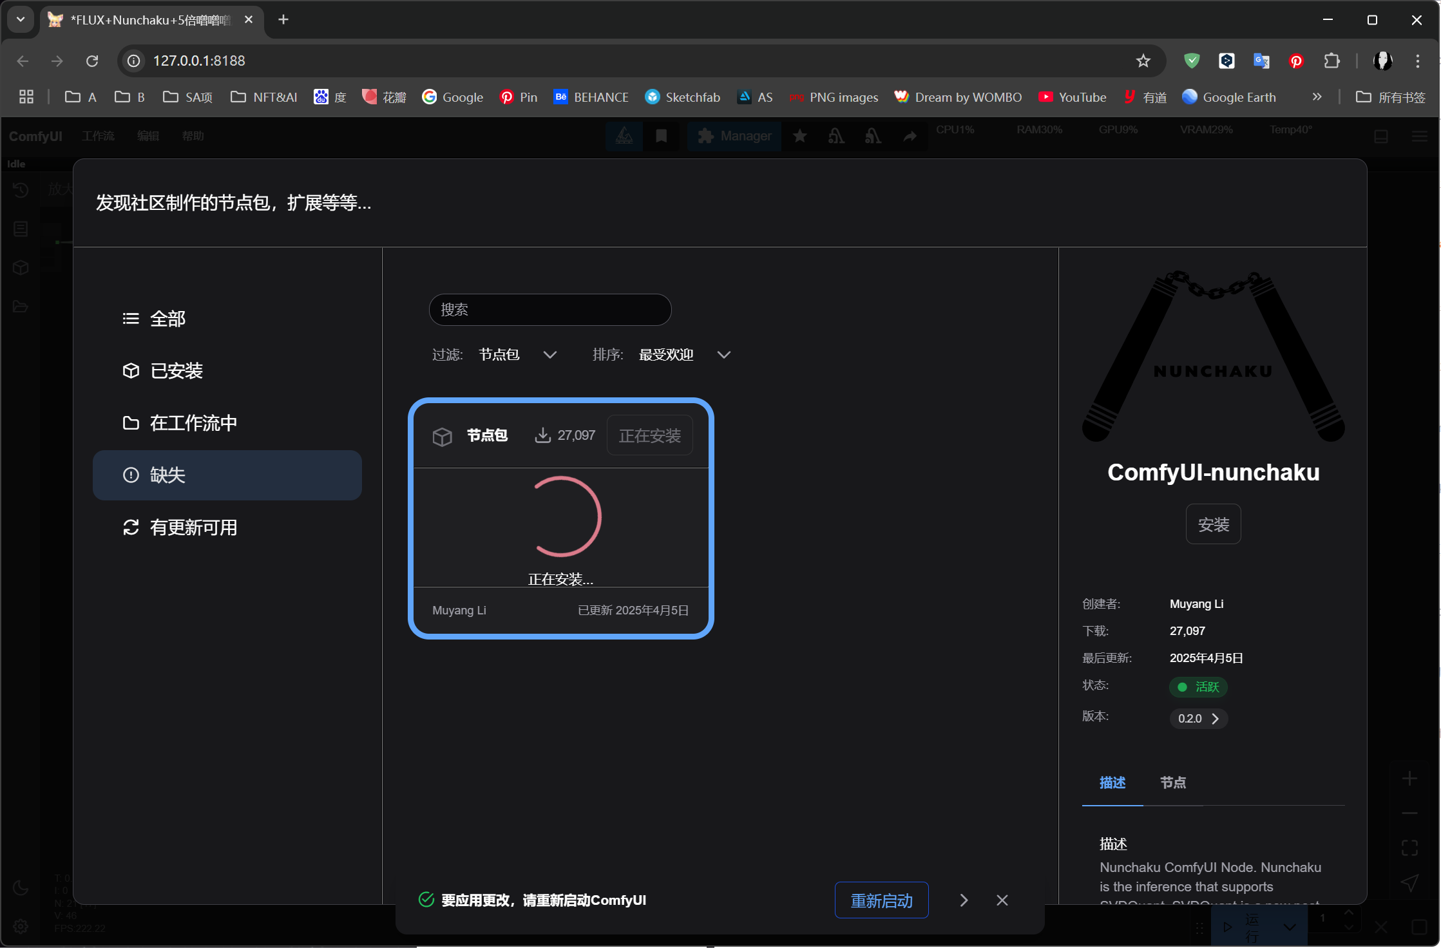Select the 全部 category
1441x948 pixels.
coord(167,319)
